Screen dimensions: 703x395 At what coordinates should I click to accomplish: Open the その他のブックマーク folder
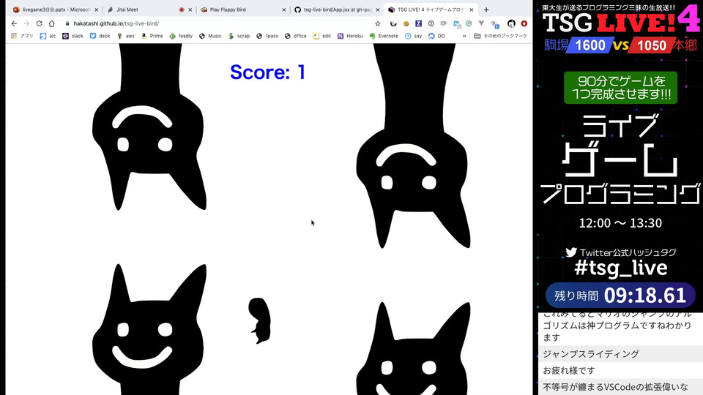pos(500,36)
